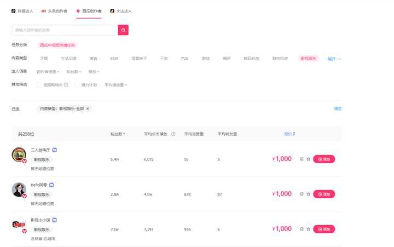The height and width of the screenshot is (247, 394).
Task: Open the 平均播放量 dropdown filter
Action: click(x=115, y=85)
